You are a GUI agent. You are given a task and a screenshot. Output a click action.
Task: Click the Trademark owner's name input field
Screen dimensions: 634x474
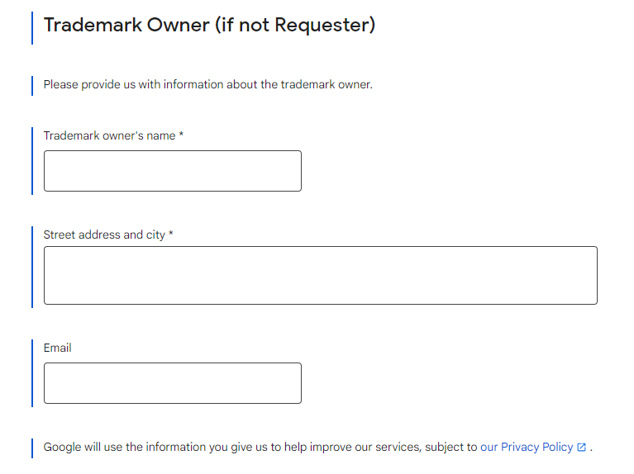click(x=172, y=171)
